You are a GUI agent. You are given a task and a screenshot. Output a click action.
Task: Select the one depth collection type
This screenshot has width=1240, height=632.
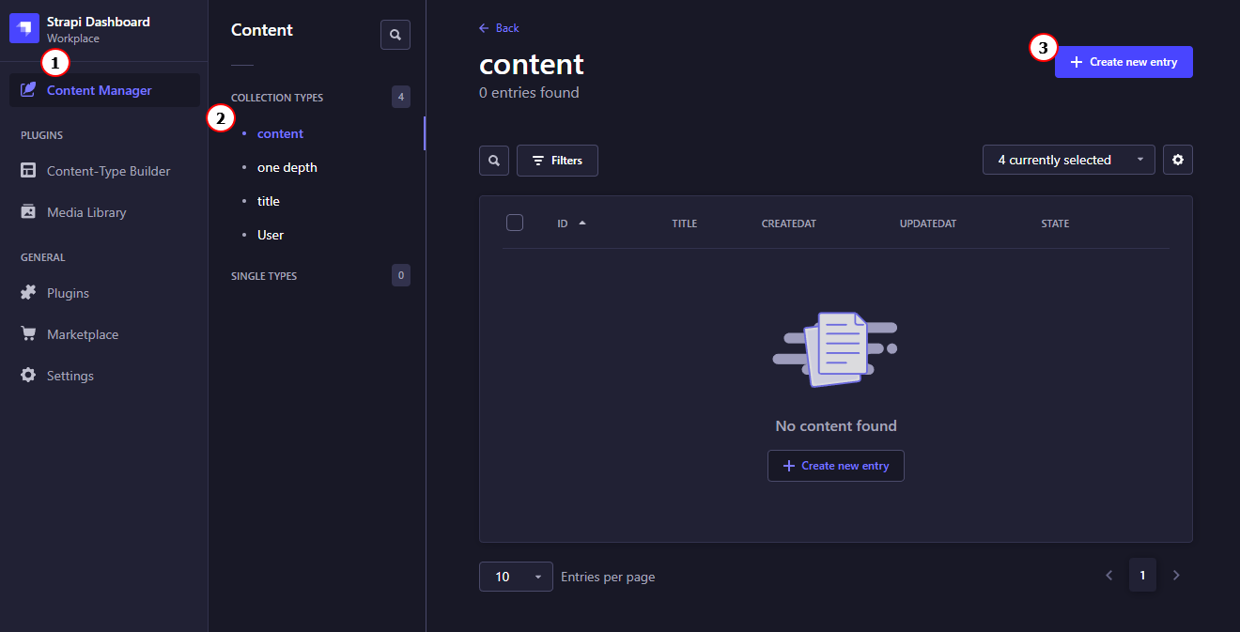click(x=287, y=167)
